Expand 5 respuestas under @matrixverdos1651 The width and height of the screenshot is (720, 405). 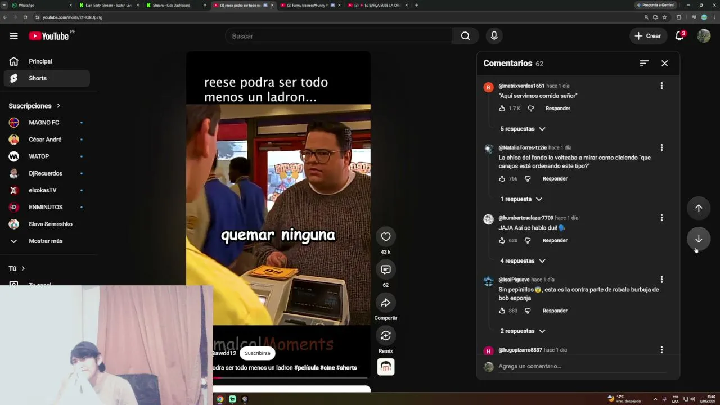point(523,129)
